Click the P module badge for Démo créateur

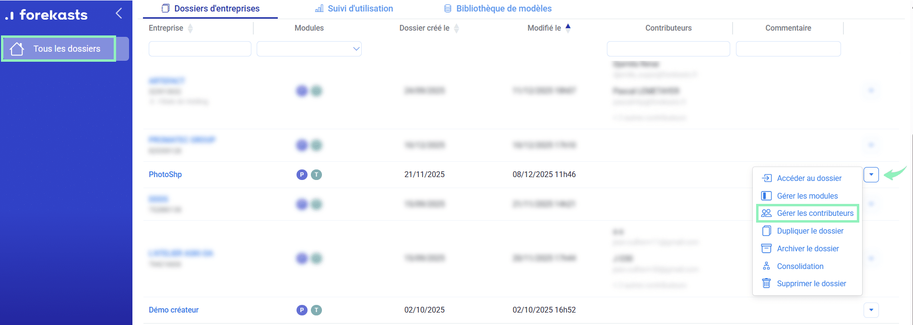(x=302, y=310)
